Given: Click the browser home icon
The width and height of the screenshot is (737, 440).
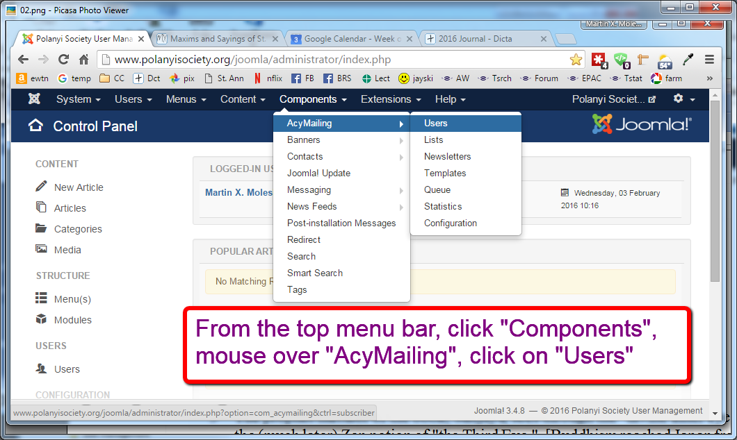Looking at the screenshot, I should (x=83, y=60).
